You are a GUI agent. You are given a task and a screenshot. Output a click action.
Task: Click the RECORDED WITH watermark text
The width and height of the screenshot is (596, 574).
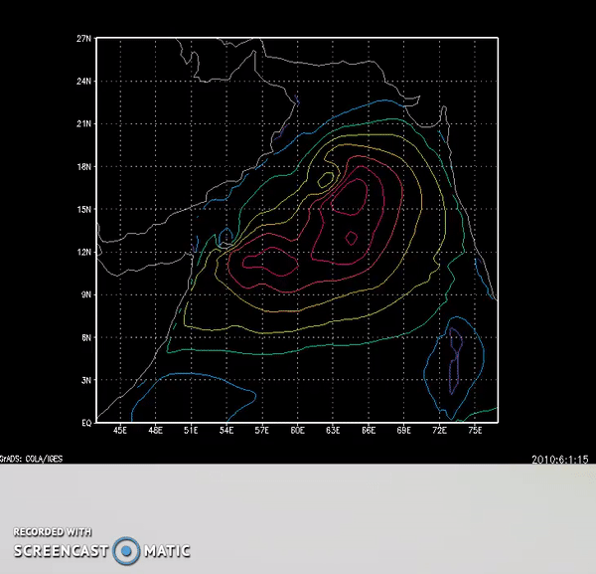tap(53, 531)
